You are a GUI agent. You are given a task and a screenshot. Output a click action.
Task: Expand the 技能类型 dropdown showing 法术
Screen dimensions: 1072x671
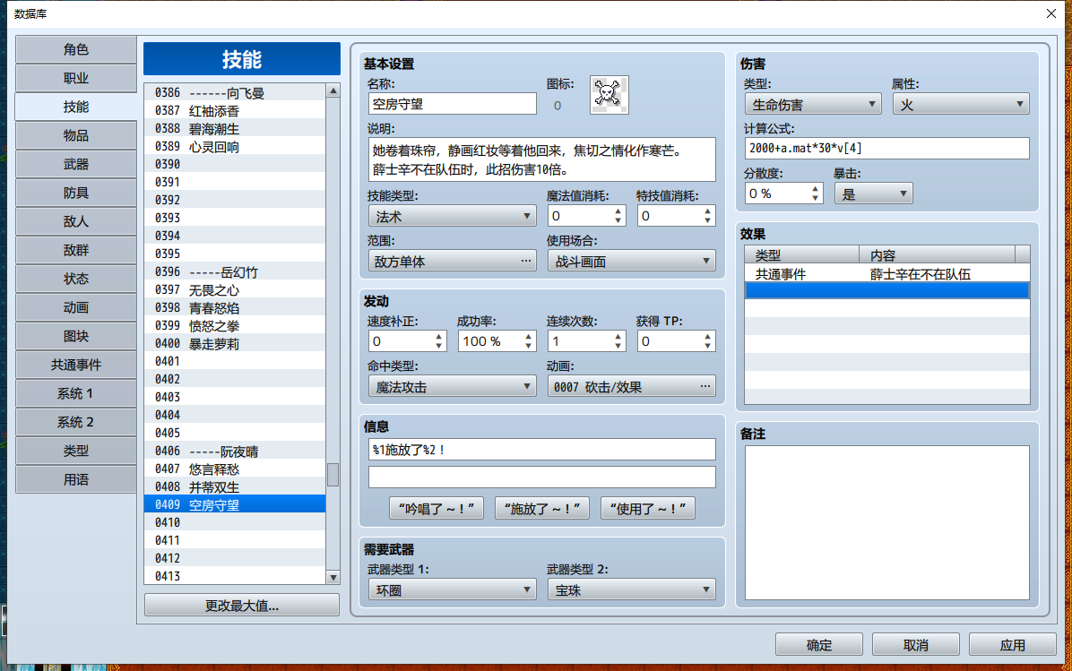click(x=452, y=216)
